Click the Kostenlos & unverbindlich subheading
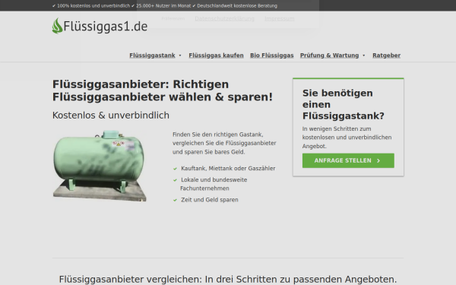Screen dimensions: 456x285 tap(111, 116)
